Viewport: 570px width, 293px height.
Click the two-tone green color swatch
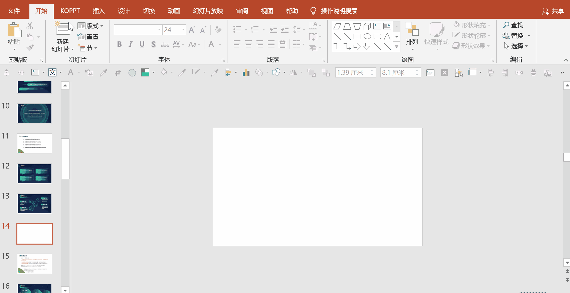tap(145, 72)
